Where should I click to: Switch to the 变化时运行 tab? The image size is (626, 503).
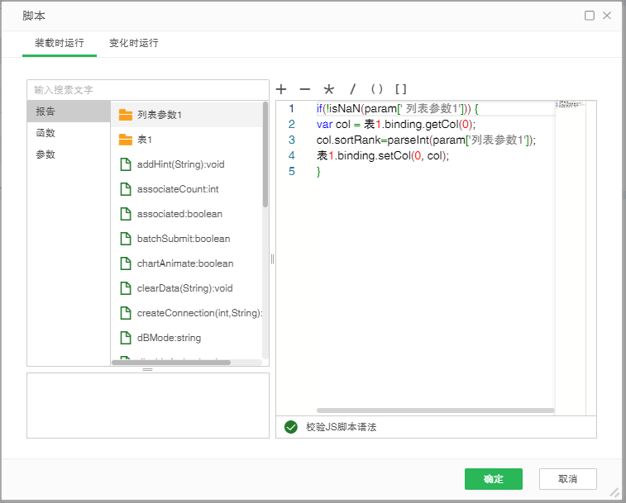click(133, 43)
